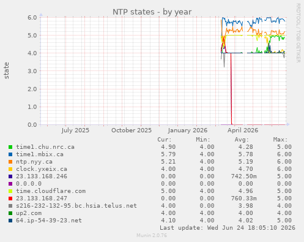The width and height of the screenshot is (304, 242).
Task: Click the navy 64.ip-54-39-23.net legend swatch
Action: click(10, 221)
